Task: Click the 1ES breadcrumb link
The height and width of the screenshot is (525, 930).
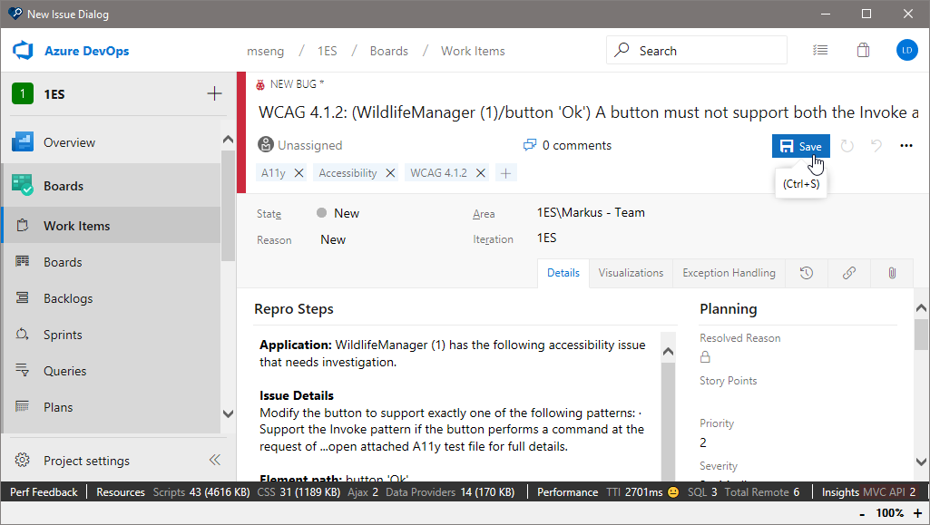Action: click(327, 51)
